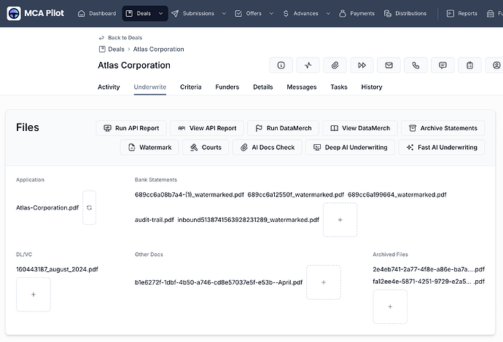
Task: Expand the Deals menu chevron
Action: pos(160,13)
